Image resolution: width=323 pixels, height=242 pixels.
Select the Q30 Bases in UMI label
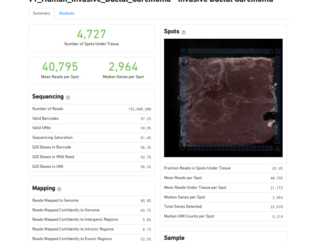[48, 166]
